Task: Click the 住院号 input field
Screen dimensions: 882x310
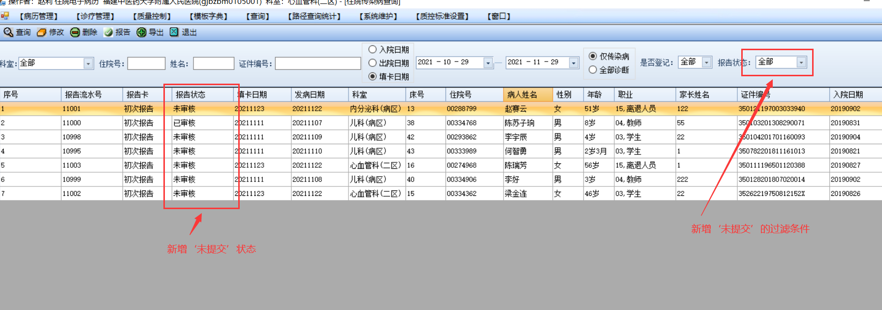Action: pos(147,63)
